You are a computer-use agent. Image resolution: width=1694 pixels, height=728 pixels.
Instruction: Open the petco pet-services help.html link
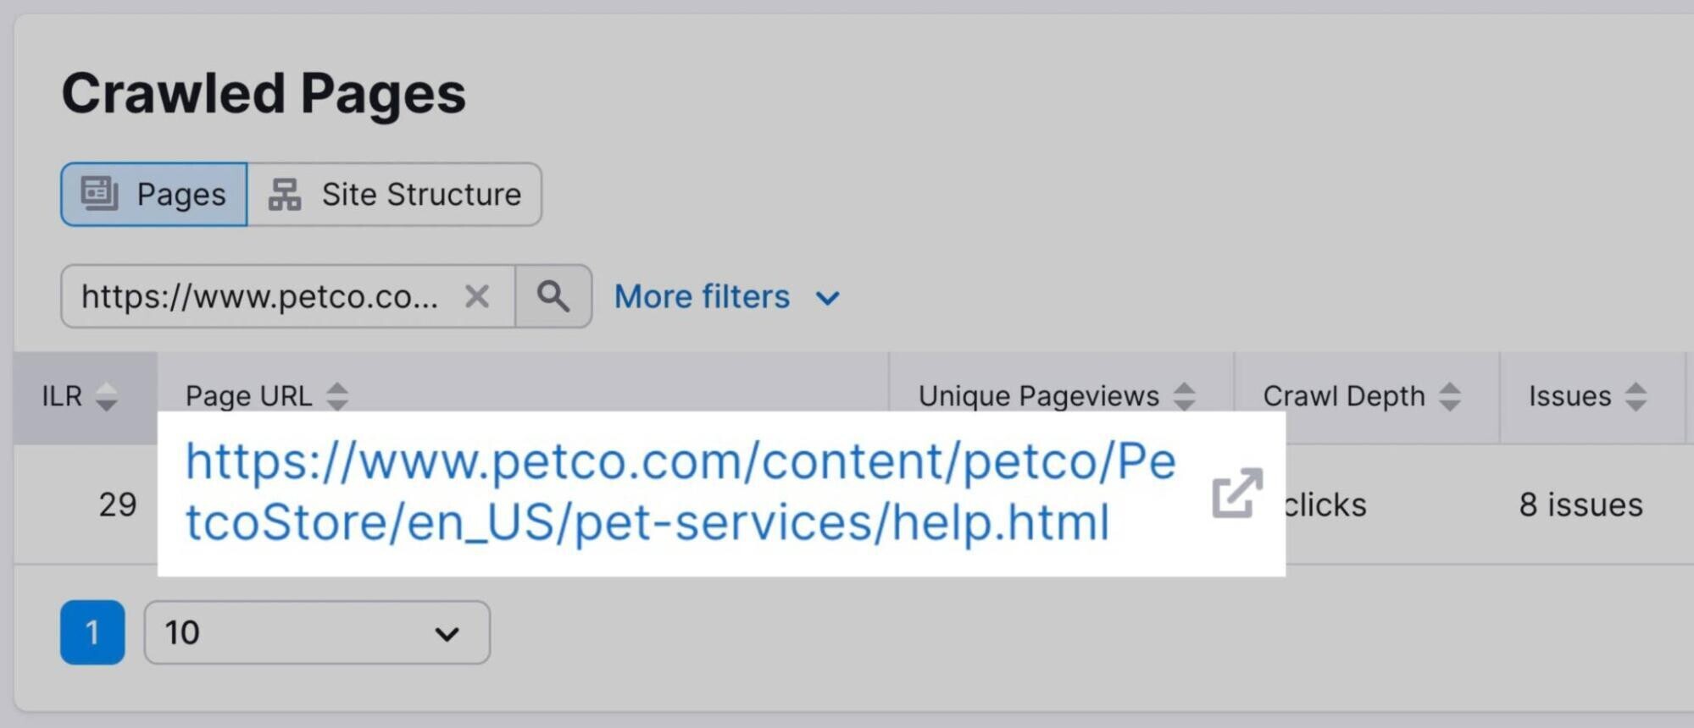click(678, 491)
